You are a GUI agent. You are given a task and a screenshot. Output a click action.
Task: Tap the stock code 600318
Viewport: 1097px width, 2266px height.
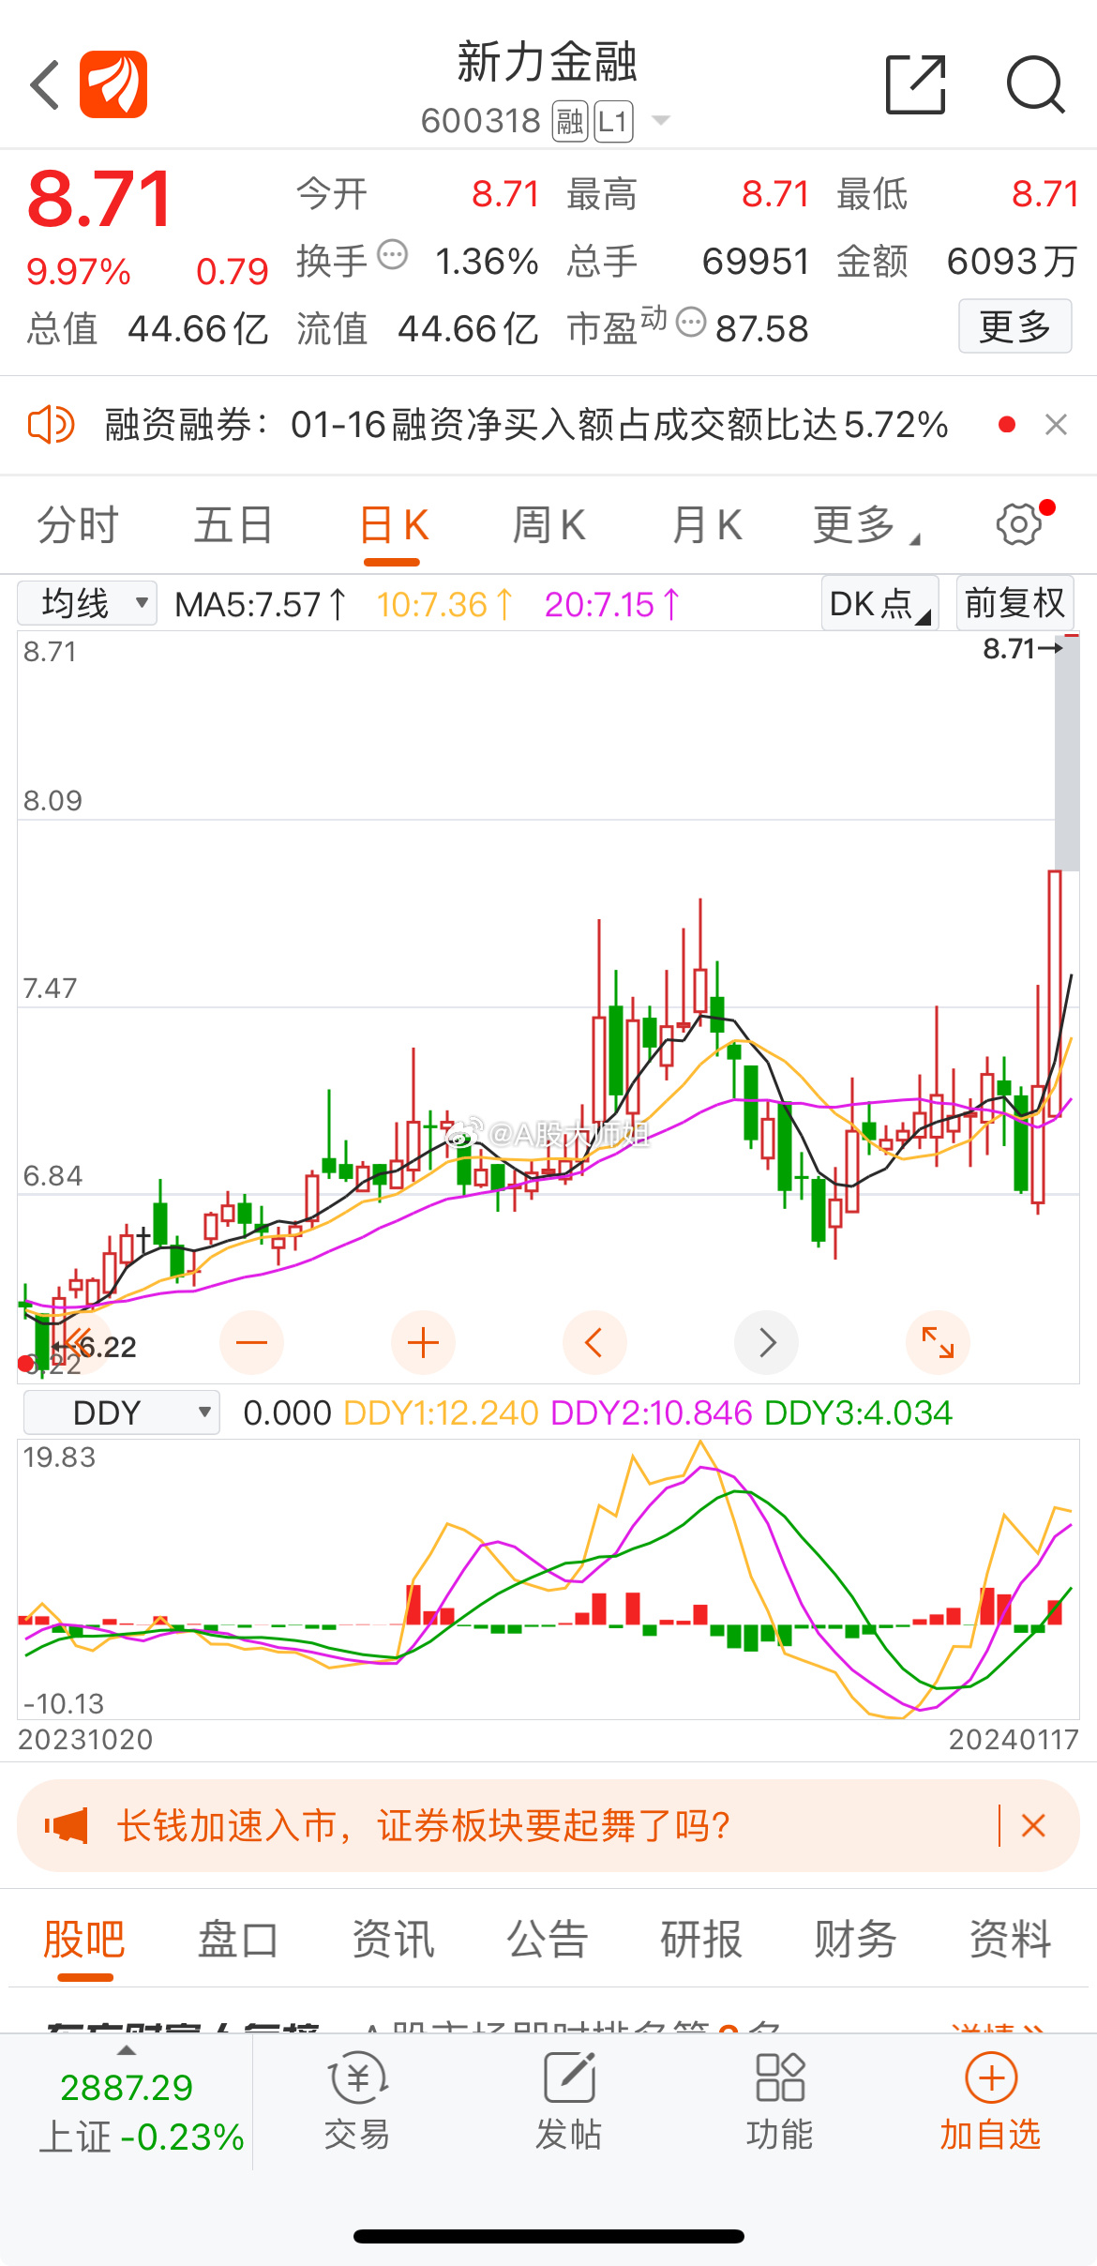click(481, 121)
